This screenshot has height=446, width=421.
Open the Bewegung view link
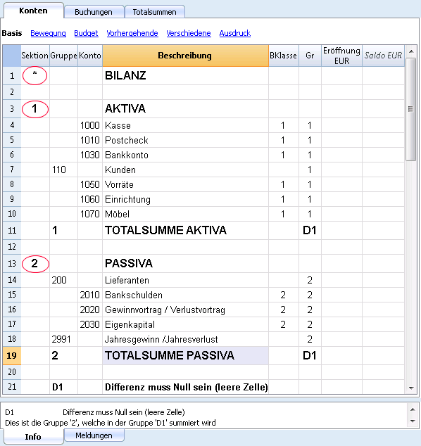coord(48,33)
